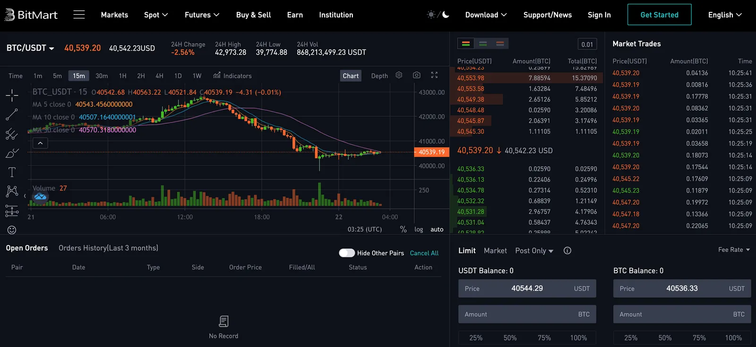Open the Earn menu item

pos(295,15)
